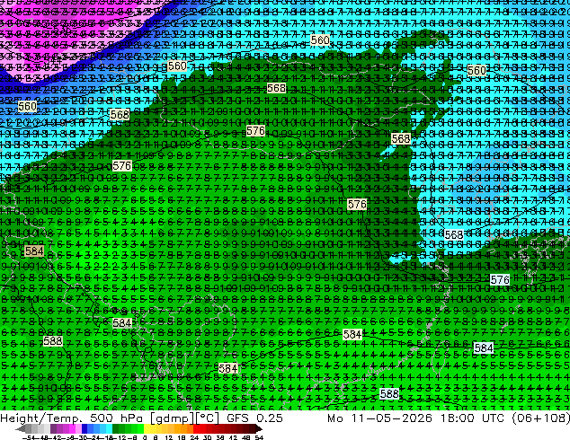Click the '-12' legend scale value
This screenshot has width=570, height=440.
click(x=120, y=438)
